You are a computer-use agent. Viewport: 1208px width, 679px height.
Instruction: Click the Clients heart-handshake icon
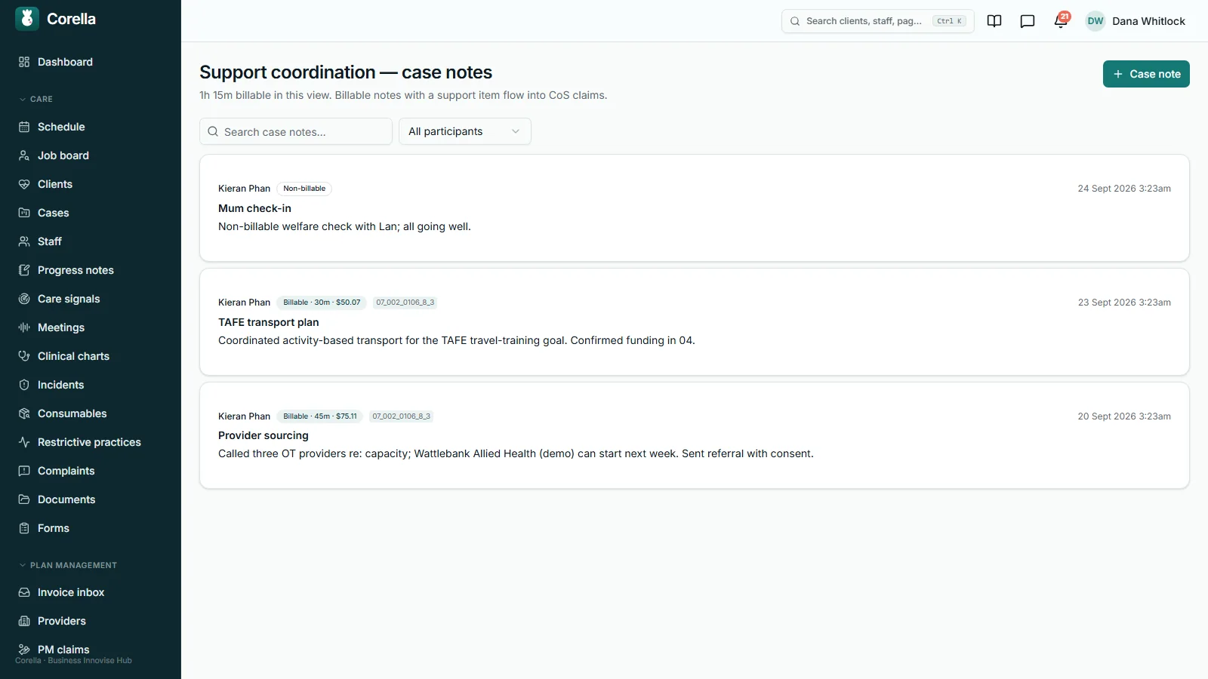24,184
